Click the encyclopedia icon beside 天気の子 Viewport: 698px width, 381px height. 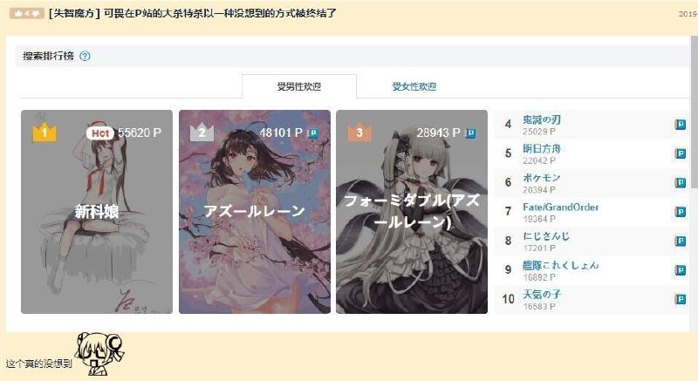680,299
